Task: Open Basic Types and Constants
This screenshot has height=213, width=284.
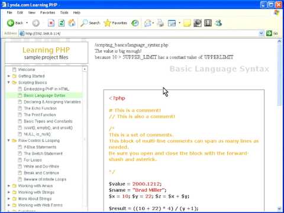Action: 48,121
